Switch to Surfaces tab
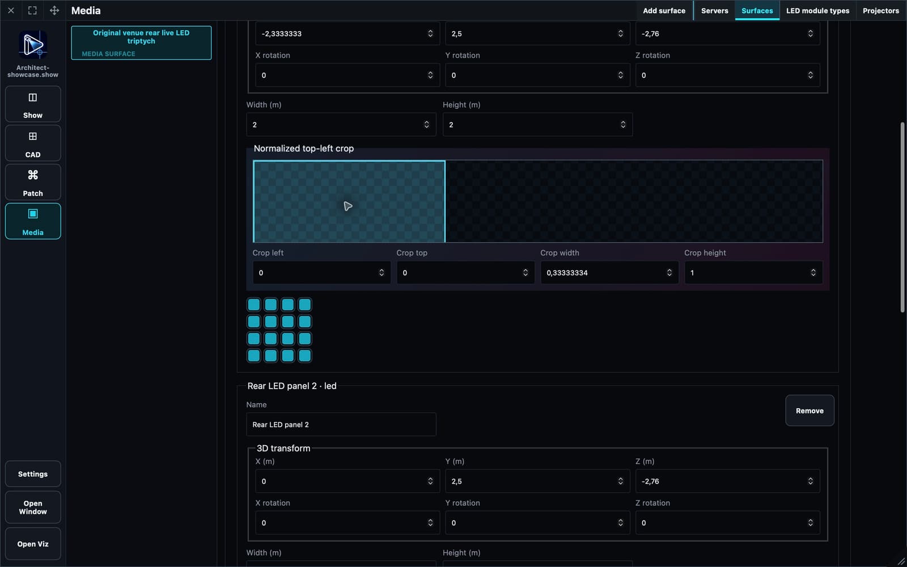907x567 pixels. 757,10
